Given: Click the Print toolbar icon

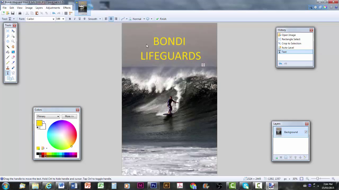Looking at the screenshot, I should click(x=20, y=13).
